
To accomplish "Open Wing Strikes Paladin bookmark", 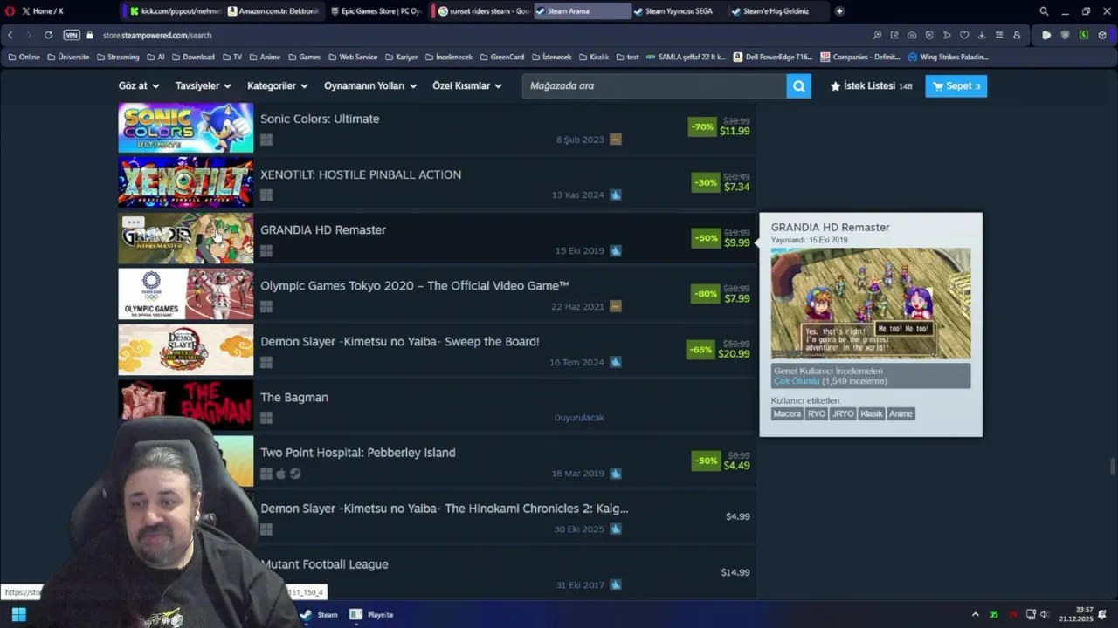I will point(948,57).
